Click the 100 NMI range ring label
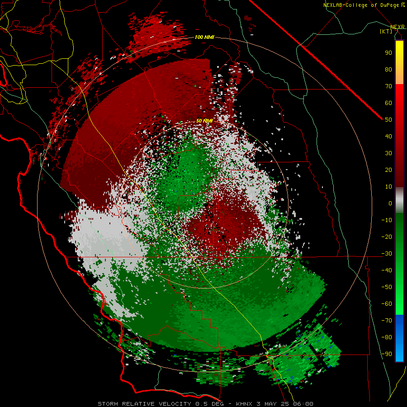Screen dimensions: 407x407 tap(204, 38)
